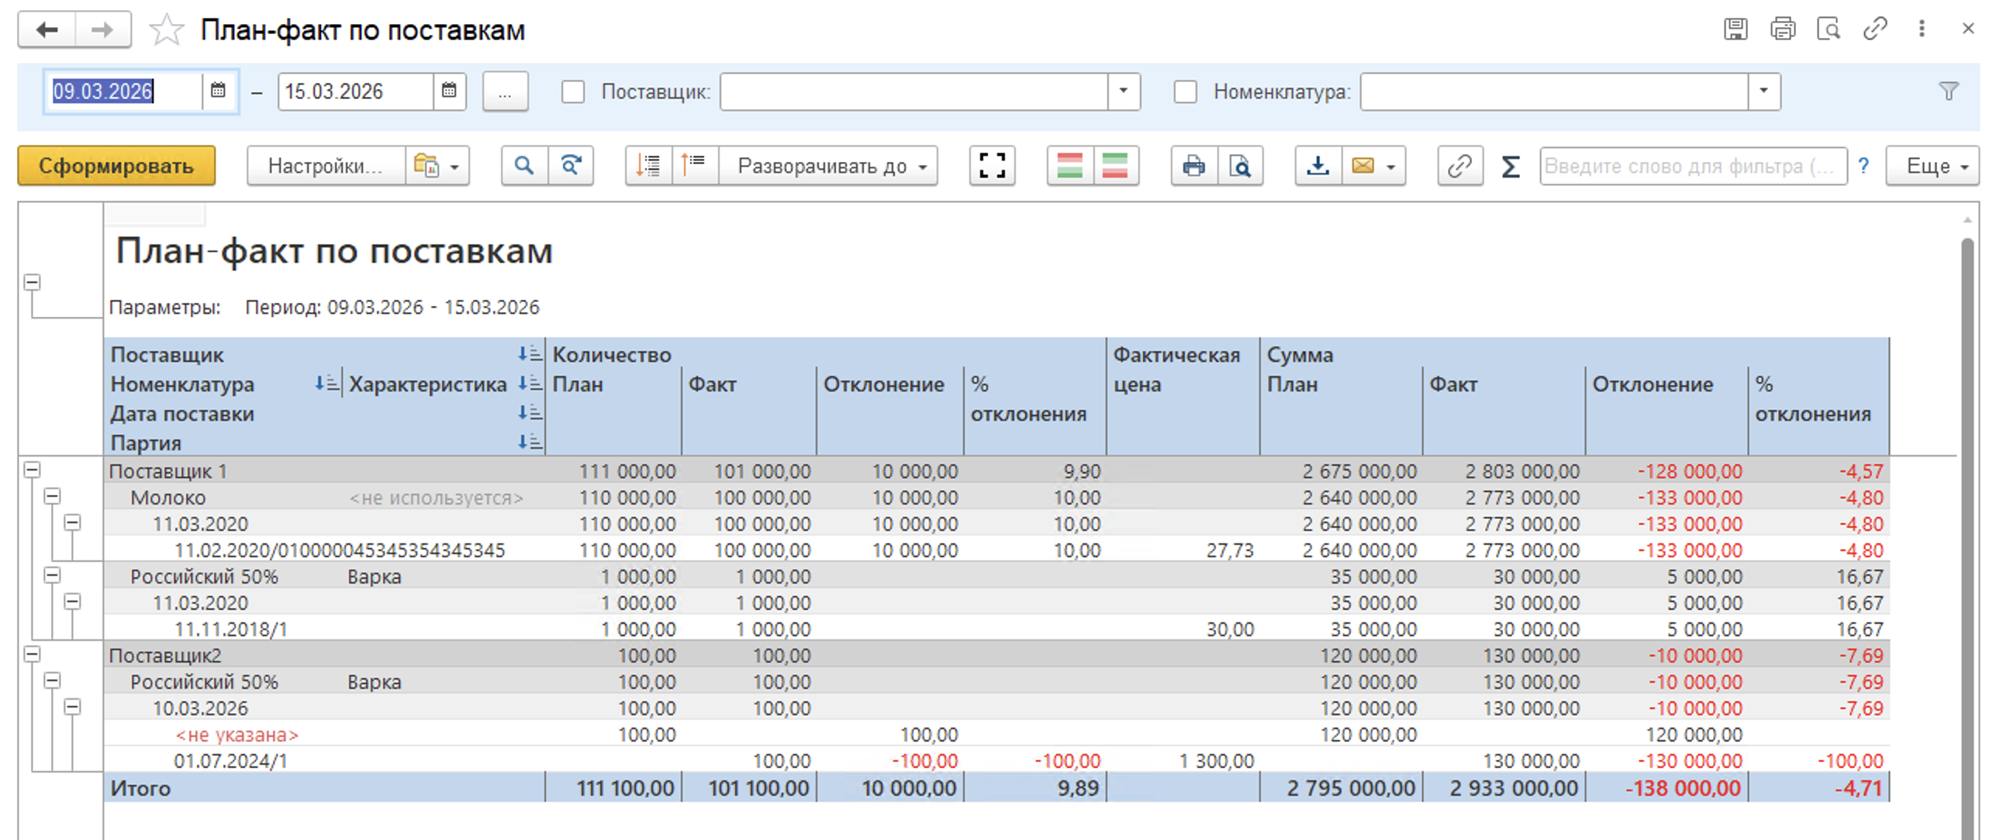Click the save report to file icon
This screenshot has height=840, width=2010.
(1317, 165)
